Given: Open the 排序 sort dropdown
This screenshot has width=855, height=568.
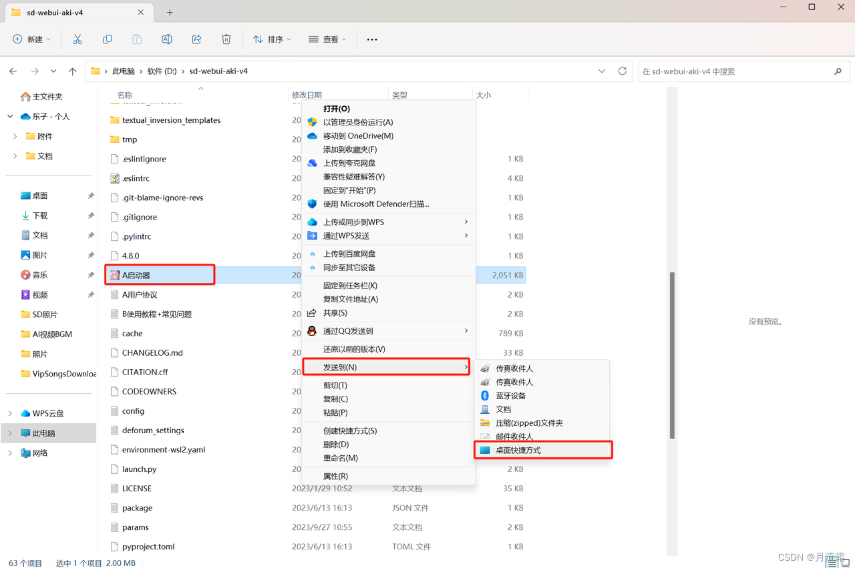Looking at the screenshot, I should (272, 39).
